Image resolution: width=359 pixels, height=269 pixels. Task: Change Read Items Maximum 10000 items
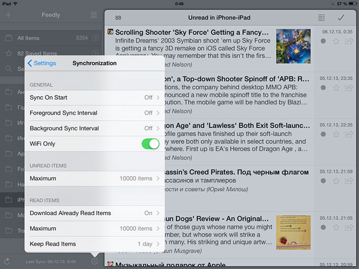point(95,228)
